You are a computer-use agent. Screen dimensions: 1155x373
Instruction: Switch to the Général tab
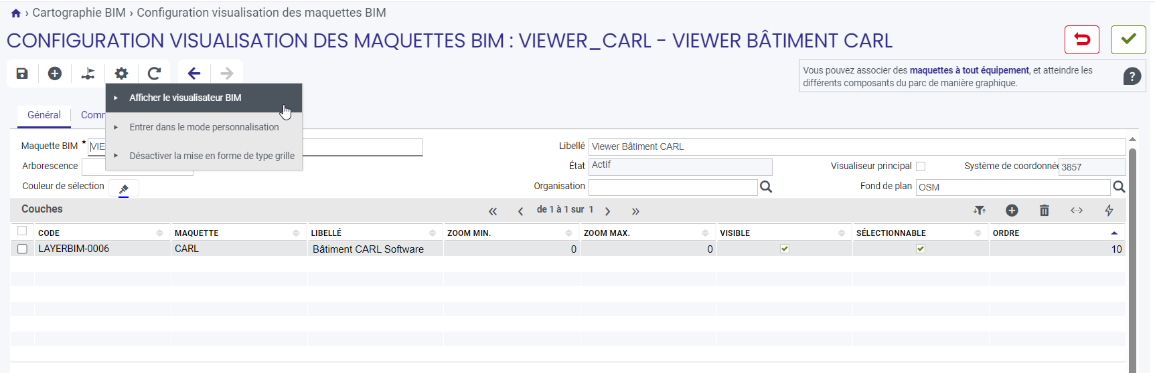[44, 115]
